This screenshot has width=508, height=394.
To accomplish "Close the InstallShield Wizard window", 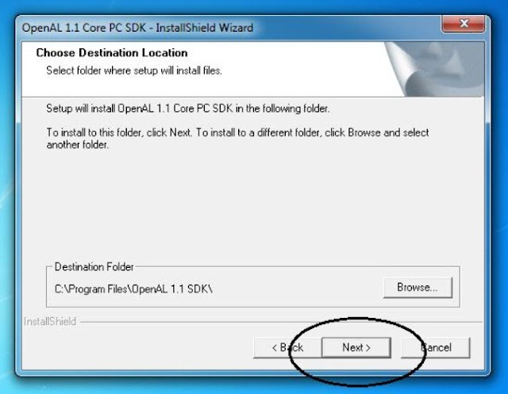I will pyautogui.click(x=464, y=24).
